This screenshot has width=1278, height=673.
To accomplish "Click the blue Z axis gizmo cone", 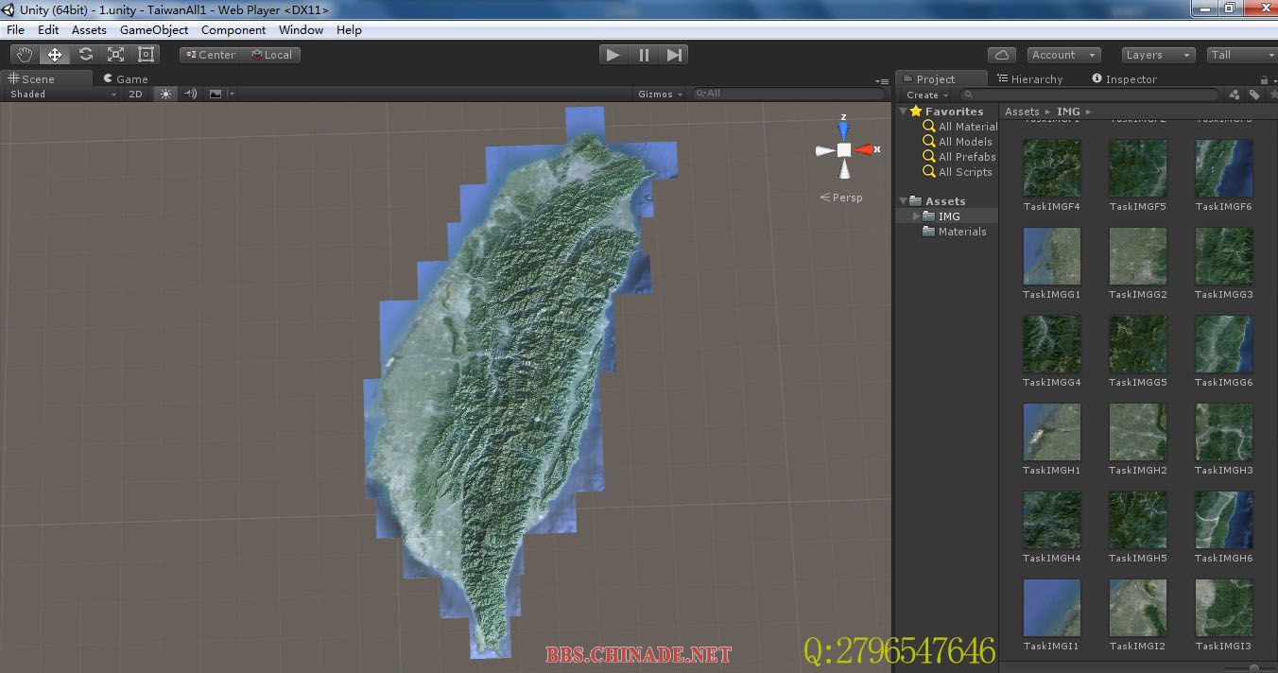I will (843, 130).
